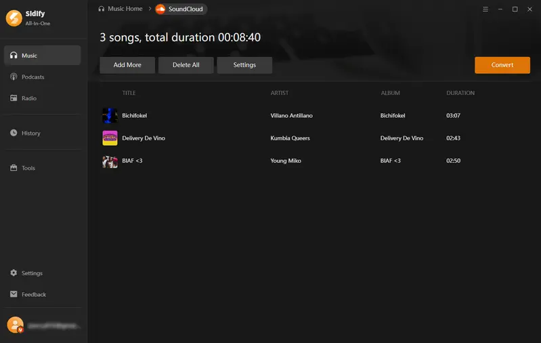Click artist Villano Antillano
This screenshot has height=343, width=541.
coord(292,115)
